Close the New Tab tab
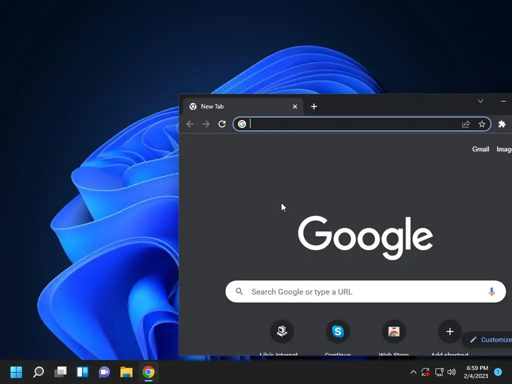Screen dimensions: 512x384 pyautogui.click(x=295, y=106)
